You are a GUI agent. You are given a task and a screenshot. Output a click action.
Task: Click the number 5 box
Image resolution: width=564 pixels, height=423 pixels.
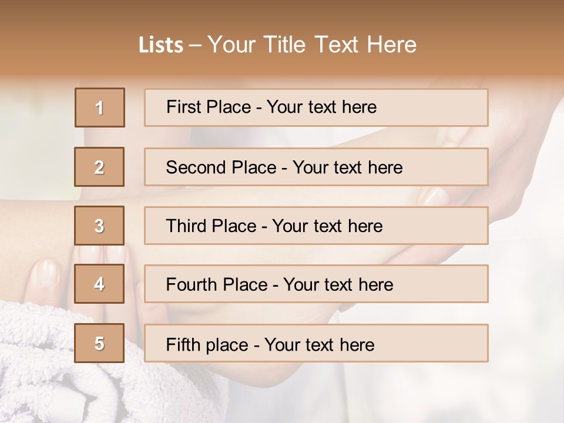99,343
